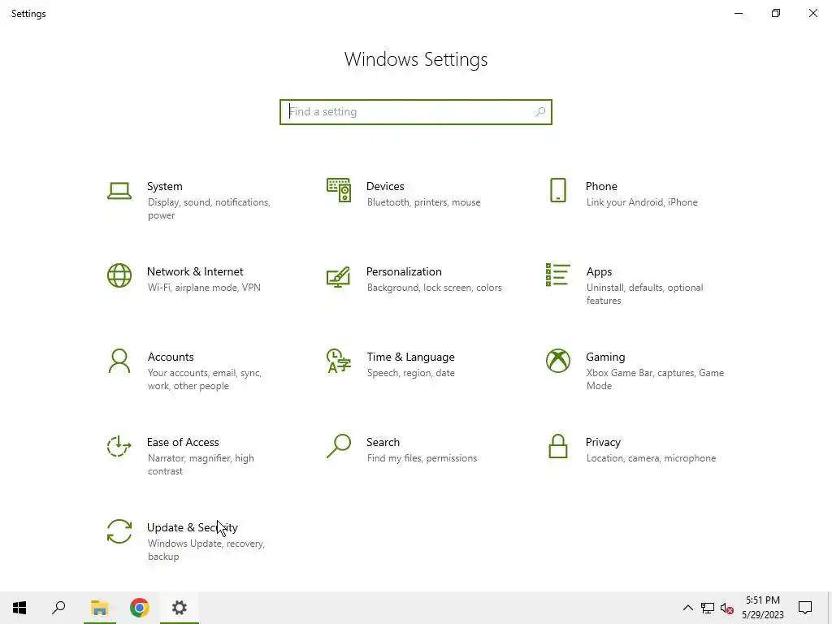The width and height of the screenshot is (832, 624).
Task: Click the text 'Windows Update, recovery, backup'
Action: point(206,550)
